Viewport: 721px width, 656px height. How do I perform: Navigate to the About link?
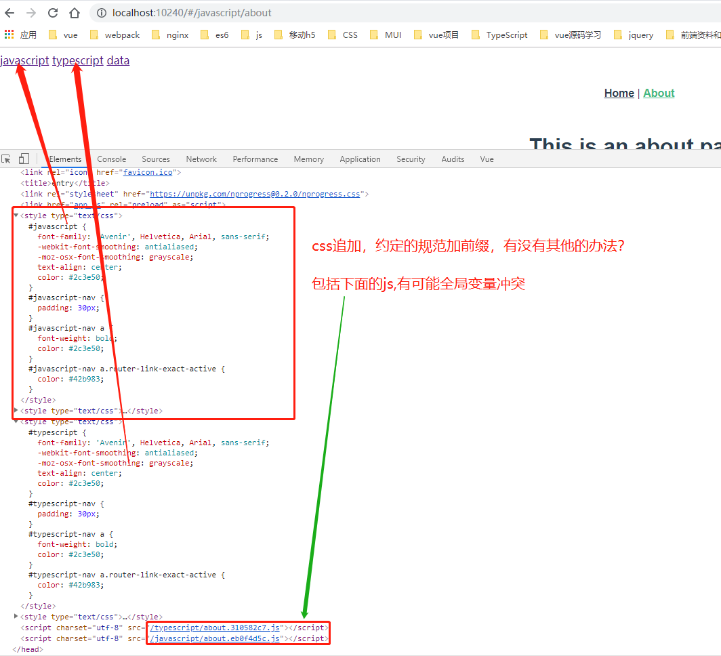pos(659,94)
